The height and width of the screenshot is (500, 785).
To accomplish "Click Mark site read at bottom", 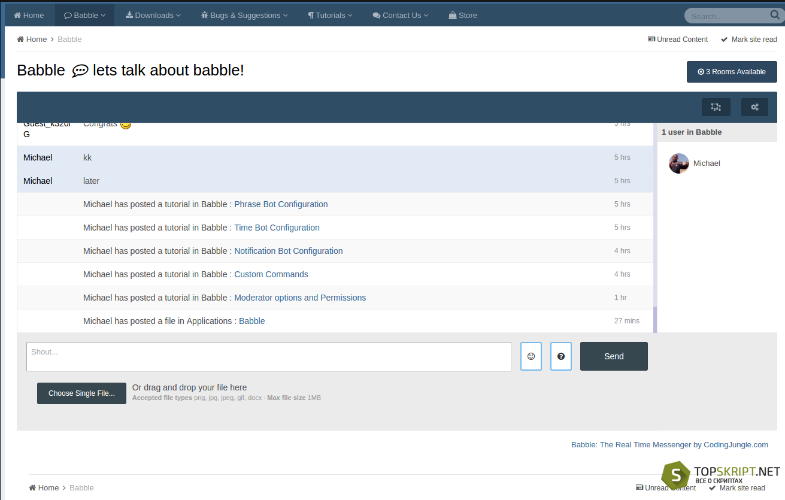I will (737, 487).
